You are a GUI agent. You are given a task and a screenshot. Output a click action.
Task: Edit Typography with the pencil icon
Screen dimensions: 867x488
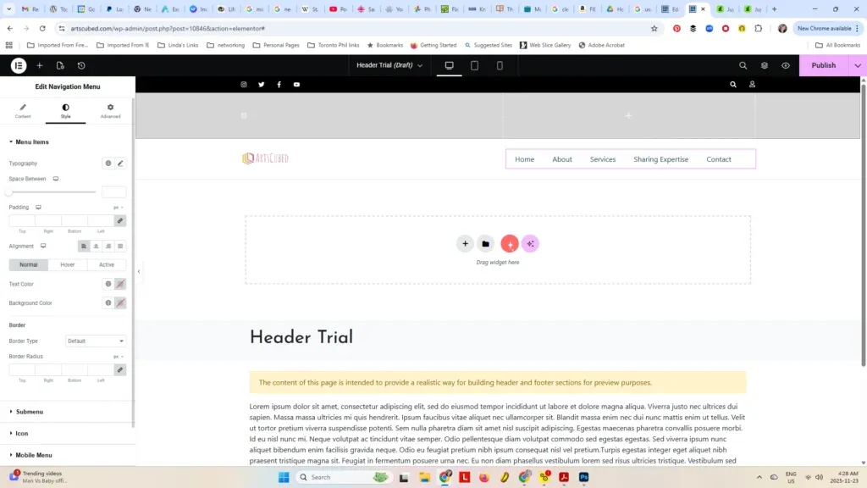tap(120, 164)
